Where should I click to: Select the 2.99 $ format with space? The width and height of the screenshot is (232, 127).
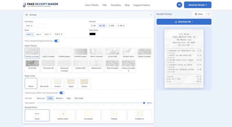pos(121,26)
